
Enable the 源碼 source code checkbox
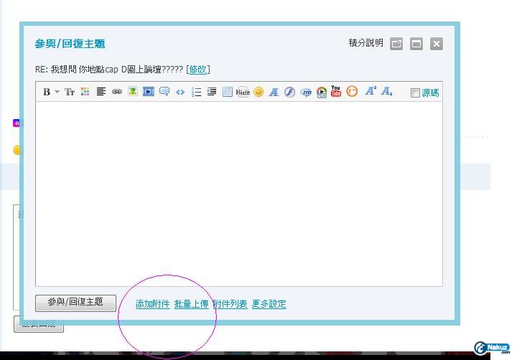(x=415, y=93)
